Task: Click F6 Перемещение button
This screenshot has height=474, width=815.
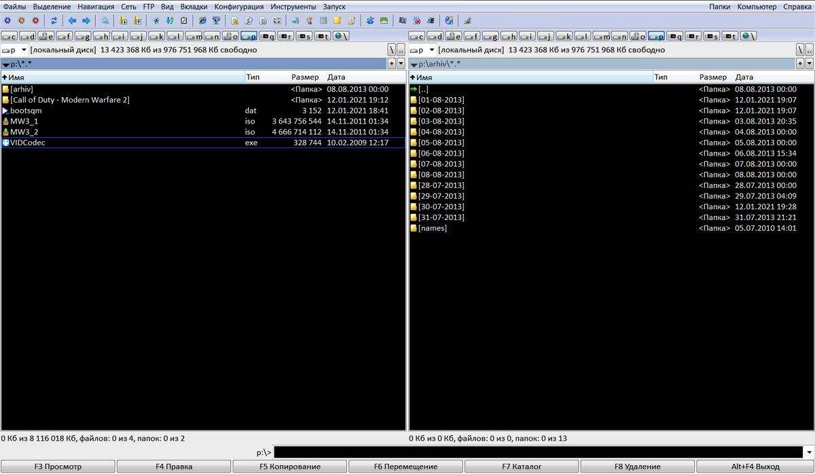Action: click(405, 467)
